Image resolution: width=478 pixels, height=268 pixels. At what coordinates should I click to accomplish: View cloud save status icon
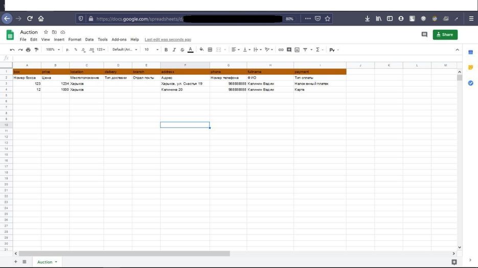(x=63, y=32)
